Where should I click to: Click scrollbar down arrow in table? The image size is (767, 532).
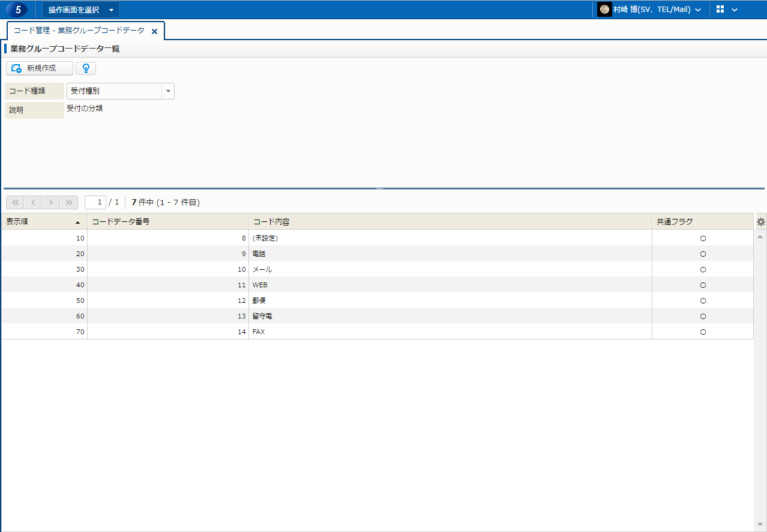click(760, 525)
